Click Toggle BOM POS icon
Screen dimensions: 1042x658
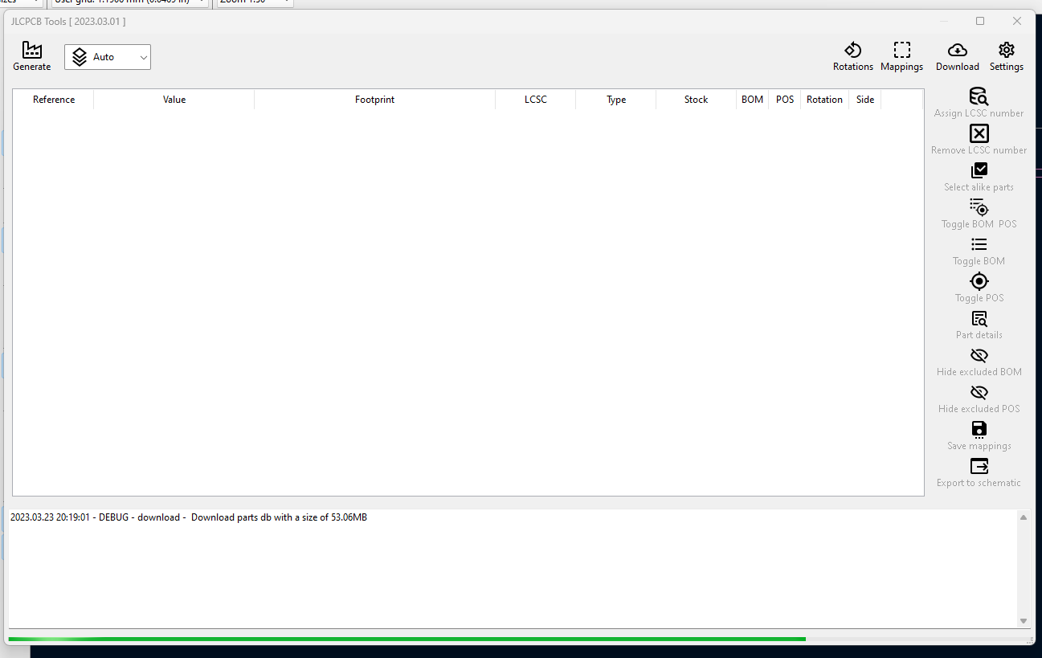(x=979, y=207)
